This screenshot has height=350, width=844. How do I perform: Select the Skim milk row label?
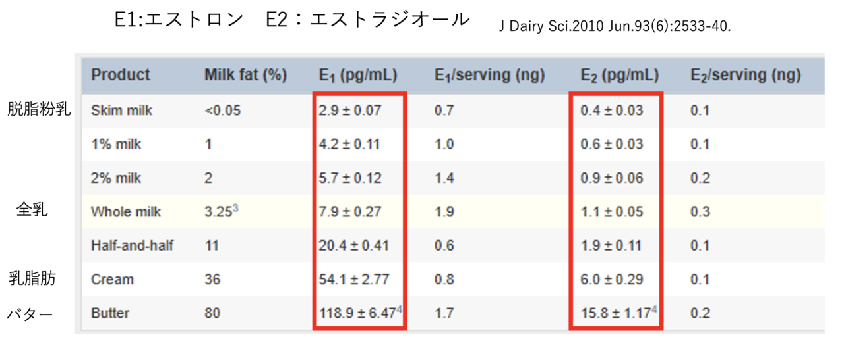click(x=121, y=111)
